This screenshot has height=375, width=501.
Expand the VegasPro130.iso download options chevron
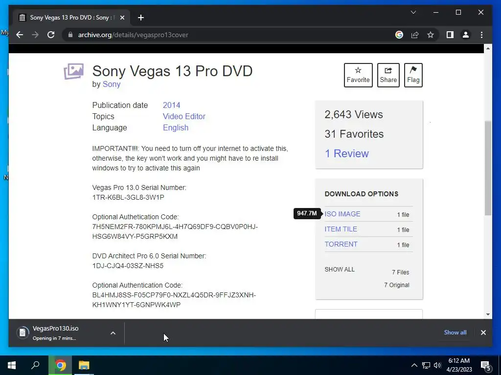(x=113, y=333)
